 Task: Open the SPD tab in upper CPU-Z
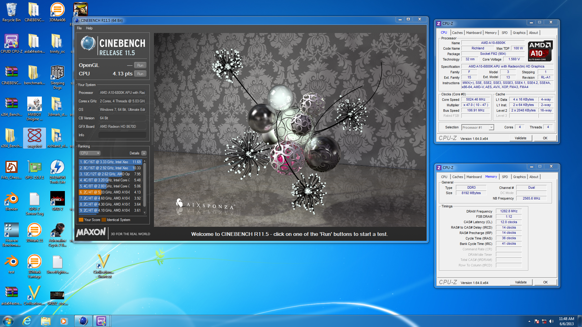(504, 33)
